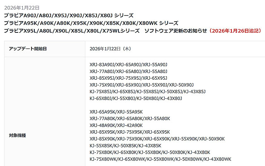Image resolution: width=265 pixels, height=166 pixels.
Task: Click the 2026年1月22日 date above the heading
Action: click(x=22, y=8)
